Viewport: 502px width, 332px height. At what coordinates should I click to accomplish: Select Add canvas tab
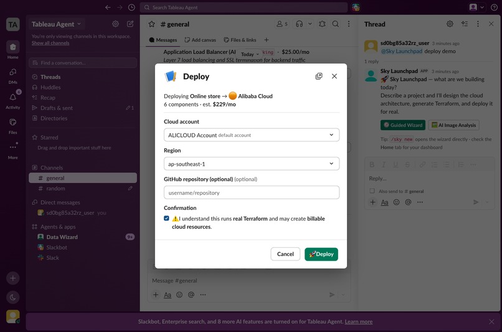(201, 40)
